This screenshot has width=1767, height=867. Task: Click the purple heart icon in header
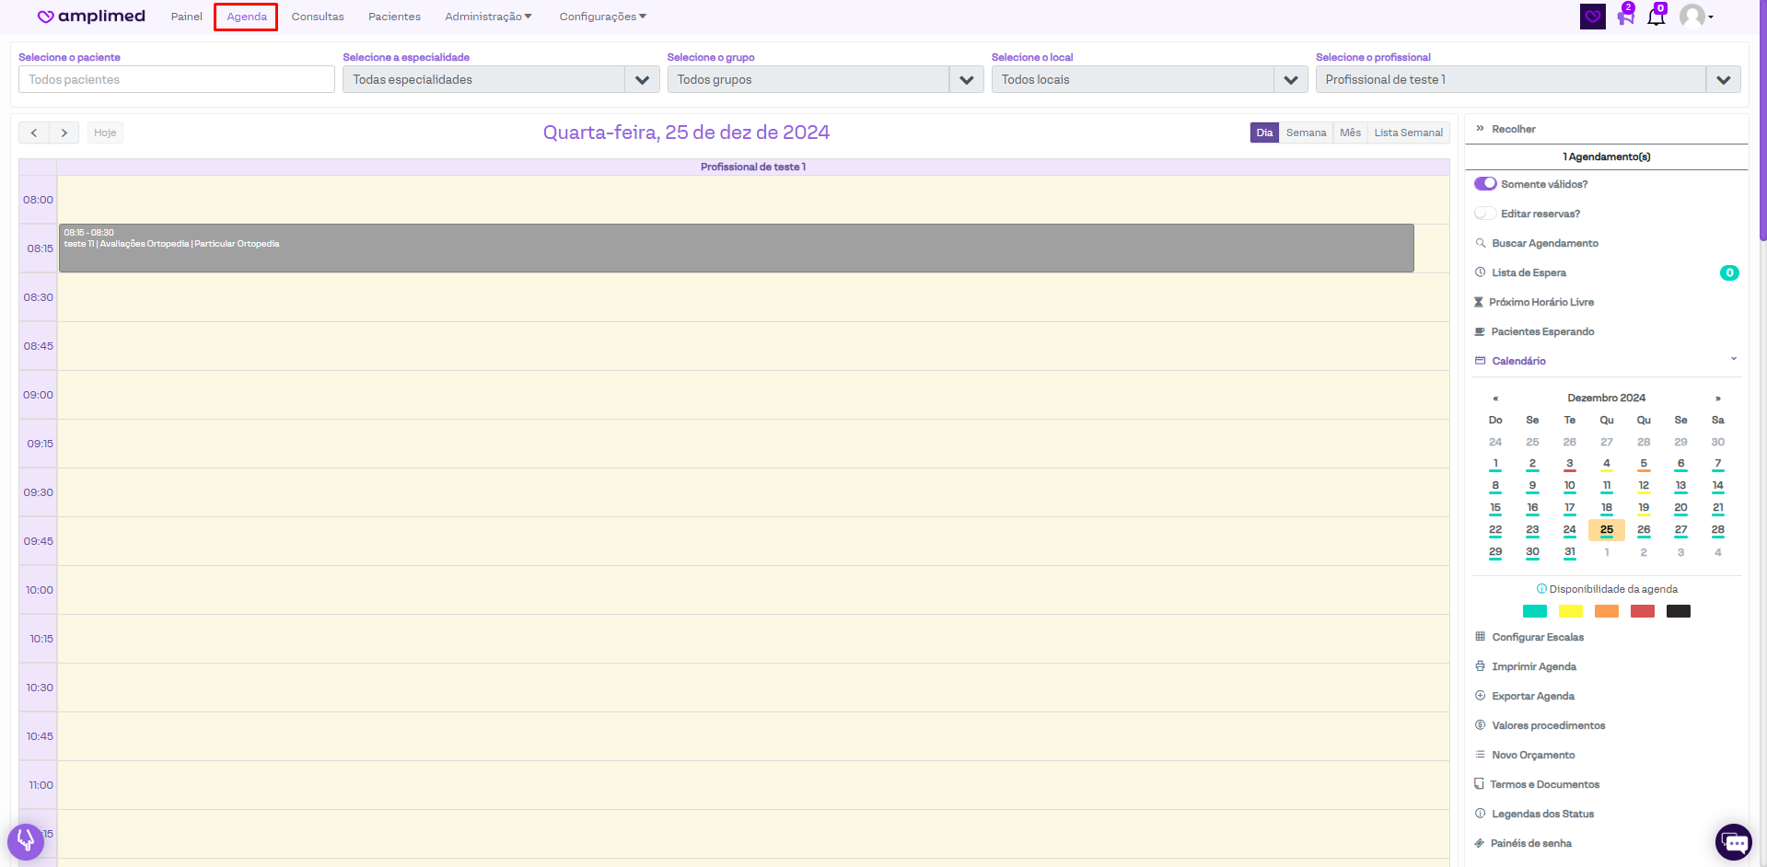1592,17
